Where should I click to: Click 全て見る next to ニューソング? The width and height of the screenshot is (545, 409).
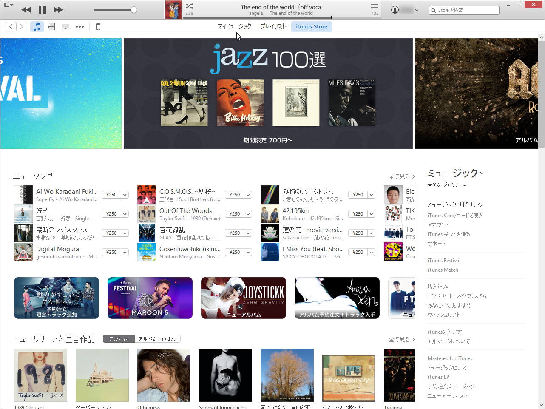click(x=402, y=176)
